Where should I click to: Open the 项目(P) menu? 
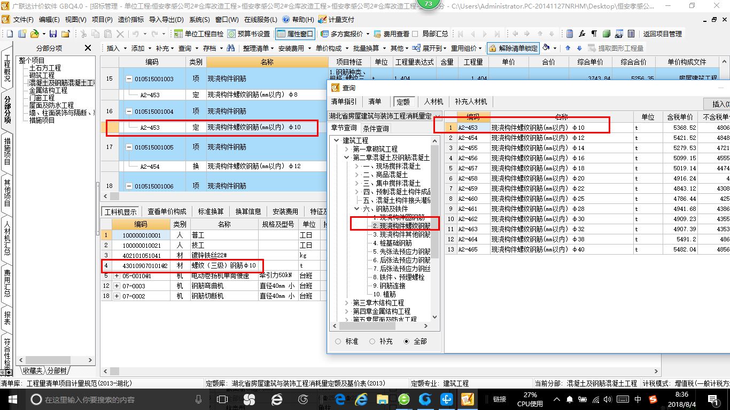click(x=102, y=19)
